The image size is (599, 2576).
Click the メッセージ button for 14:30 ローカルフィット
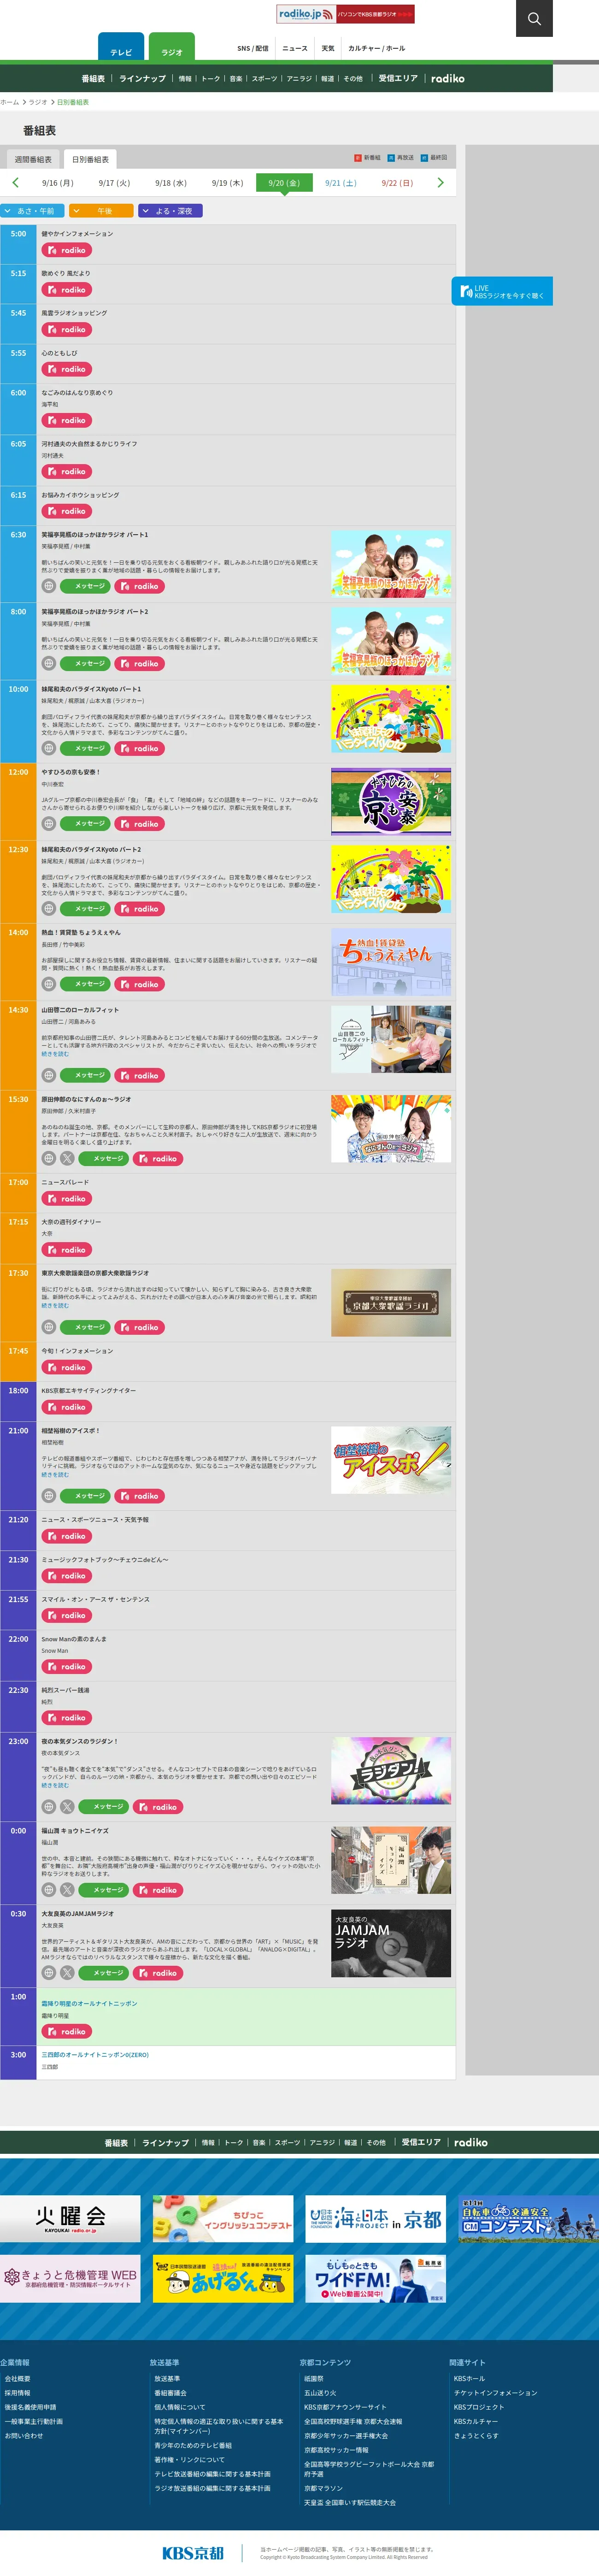(85, 1075)
